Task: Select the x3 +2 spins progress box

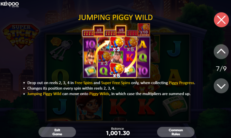Action: (x=99, y=31)
